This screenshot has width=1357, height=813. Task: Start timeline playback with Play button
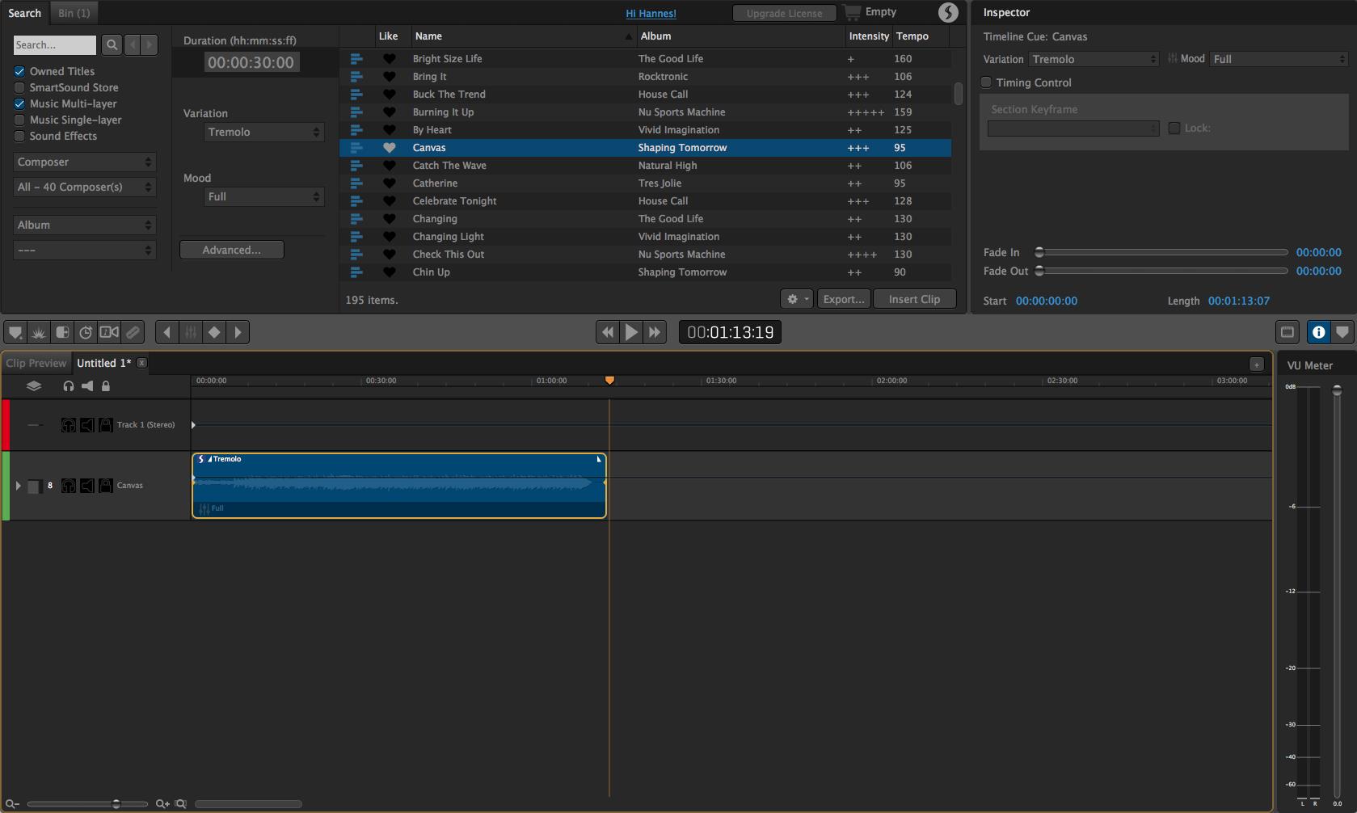[631, 332]
